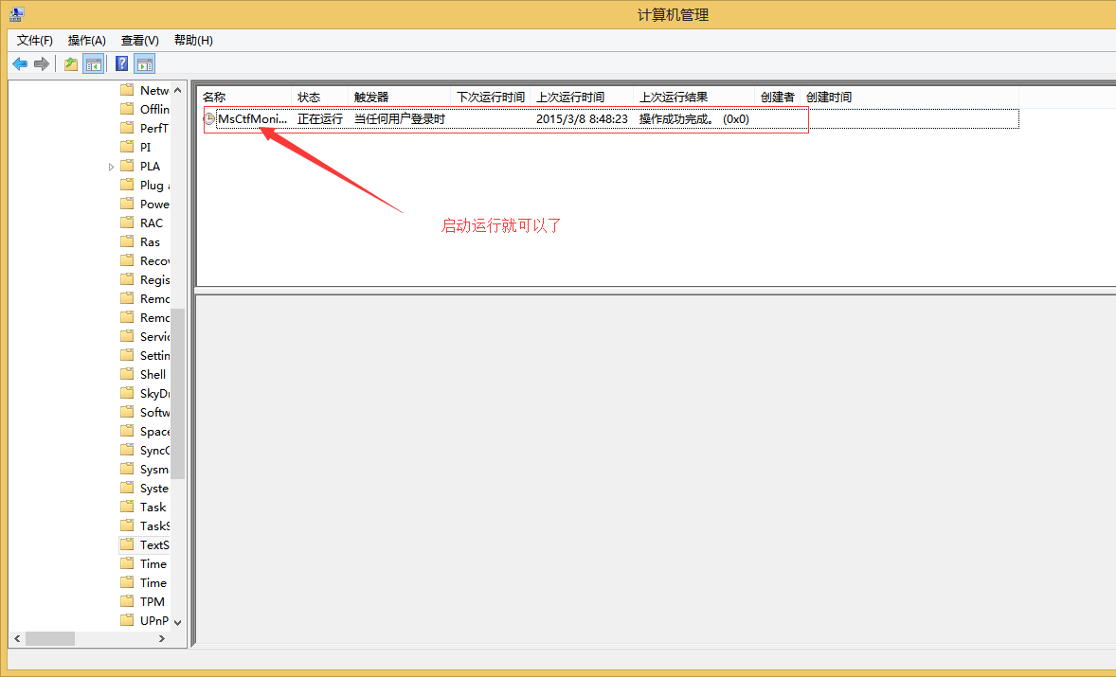
Task: Select the Sysm folder in the tree
Action: 153,470
